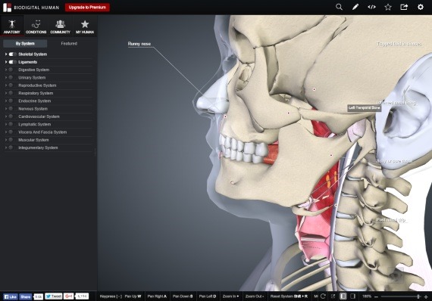The image size is (432, 301).
Task: Click the star bookmark icon in top bar
Action: click(388, 7)
